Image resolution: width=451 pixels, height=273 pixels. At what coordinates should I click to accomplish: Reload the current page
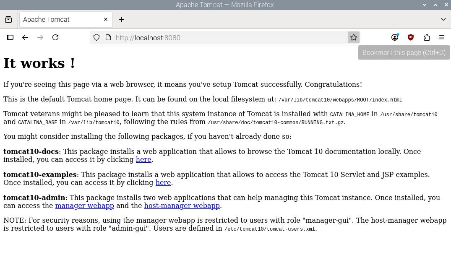click(55, 37)
